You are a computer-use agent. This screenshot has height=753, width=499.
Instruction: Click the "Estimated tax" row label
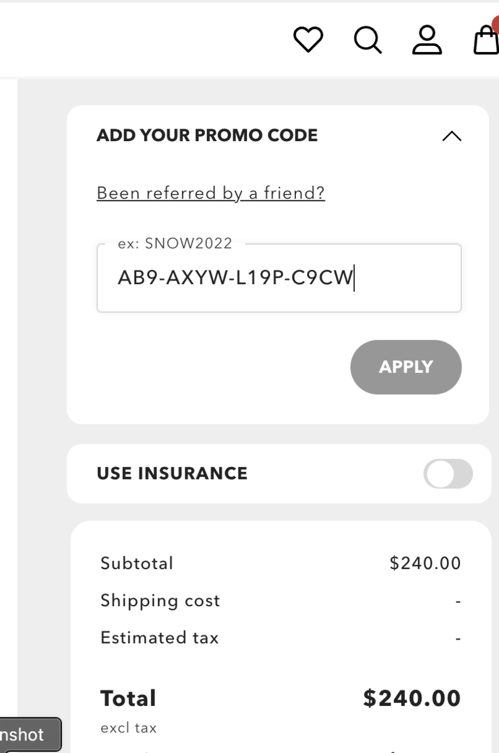[159, 638]
